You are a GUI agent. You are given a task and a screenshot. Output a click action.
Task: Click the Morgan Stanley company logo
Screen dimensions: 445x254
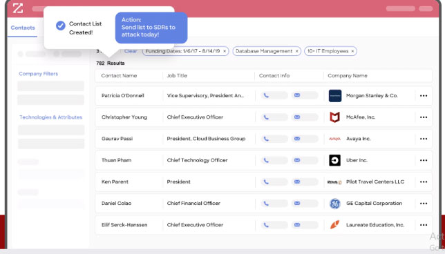pyautogui.click(x=335, y=96)
